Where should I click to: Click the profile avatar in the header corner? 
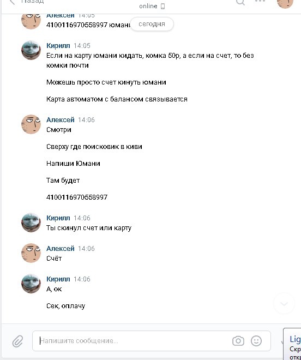pos(285,2)
